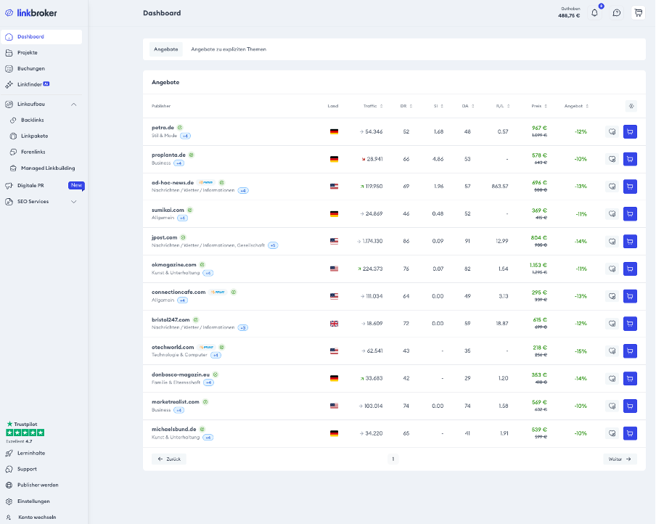Viewport: 656px width, 524px height.
Task: Add okmagazine.com to cart
Action: click(x=630, y=269)
